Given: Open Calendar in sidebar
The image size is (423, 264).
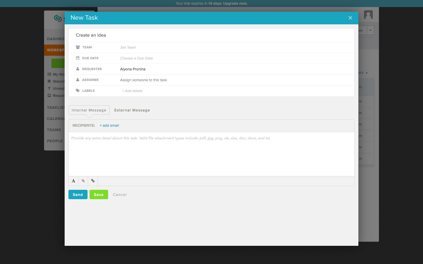Looking at the screenshot, I should [56, 119].
